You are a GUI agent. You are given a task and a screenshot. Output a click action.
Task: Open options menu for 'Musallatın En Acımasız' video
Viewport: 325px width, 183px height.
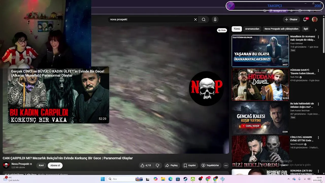318,37
